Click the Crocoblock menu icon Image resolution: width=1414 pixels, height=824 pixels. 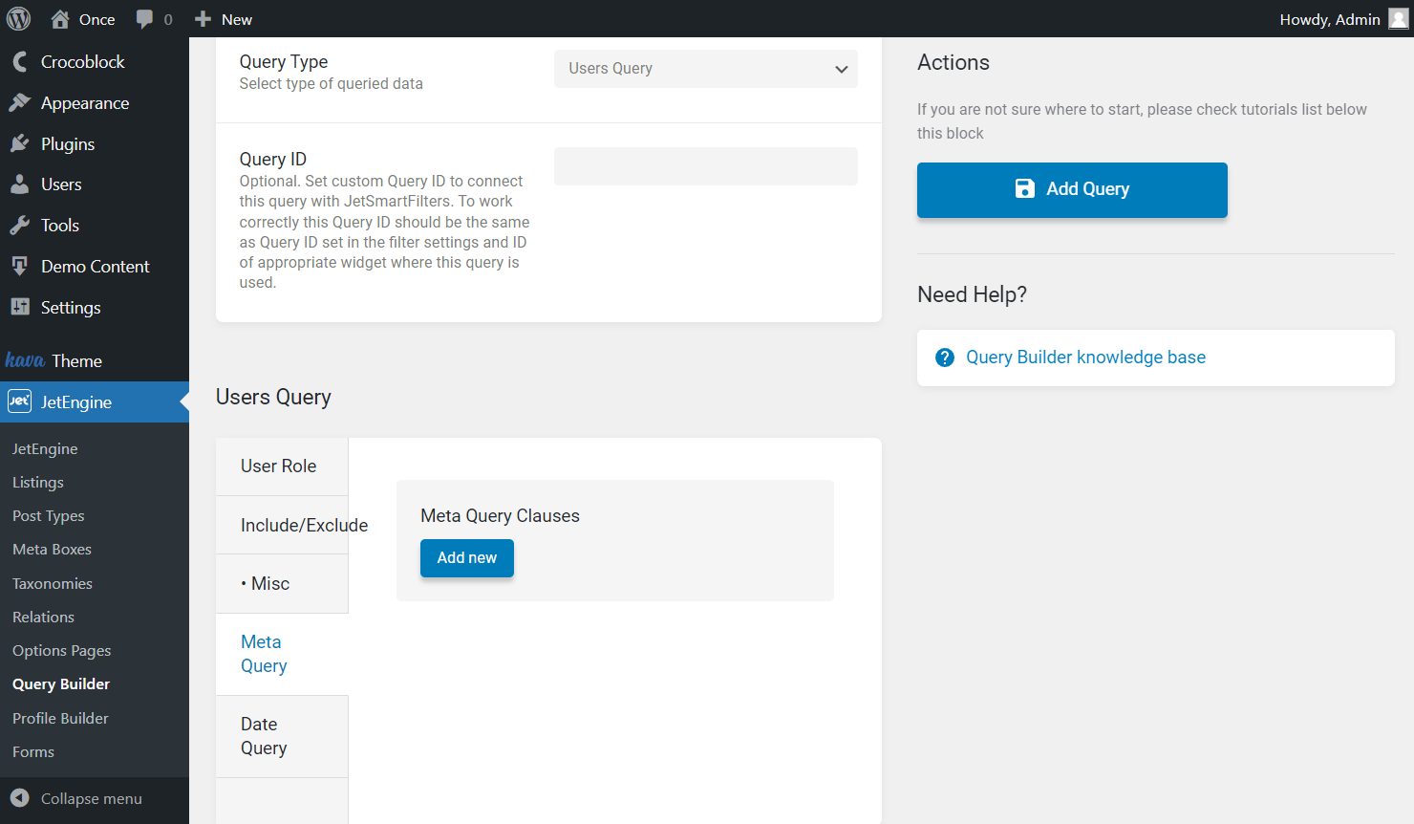[x=20, y=62]
